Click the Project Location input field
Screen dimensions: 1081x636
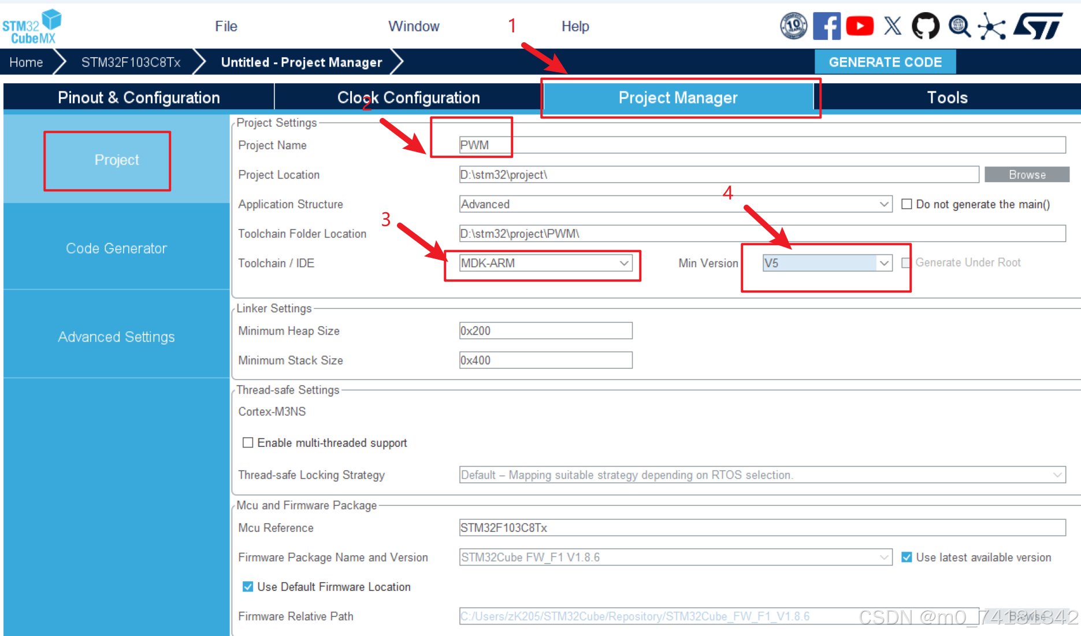pos(719,175)
